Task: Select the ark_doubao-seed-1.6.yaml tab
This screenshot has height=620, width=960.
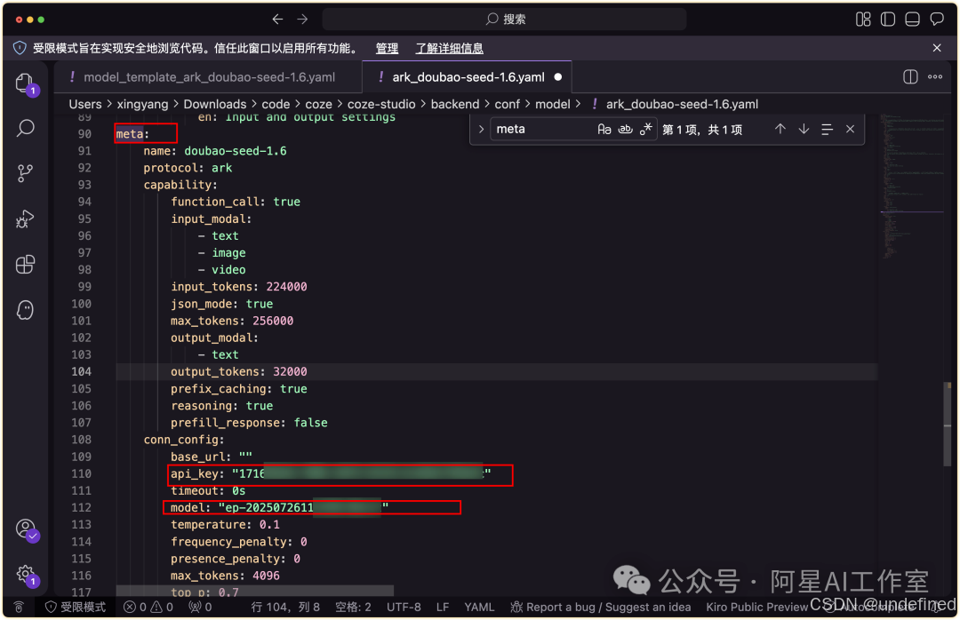Action: pos(468,77)
